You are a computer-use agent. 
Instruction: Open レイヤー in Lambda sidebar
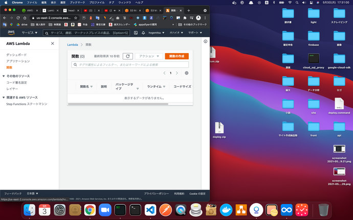(12, 89)
